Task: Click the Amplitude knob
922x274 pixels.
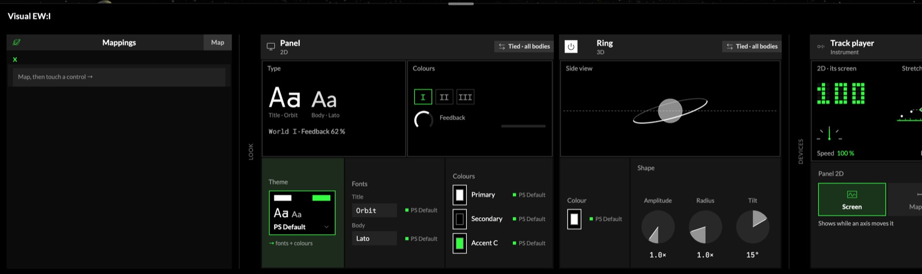Action: [658, 227]
